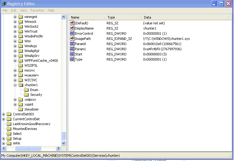Expand the CurrentControlSet key

[x=3, y=119]
